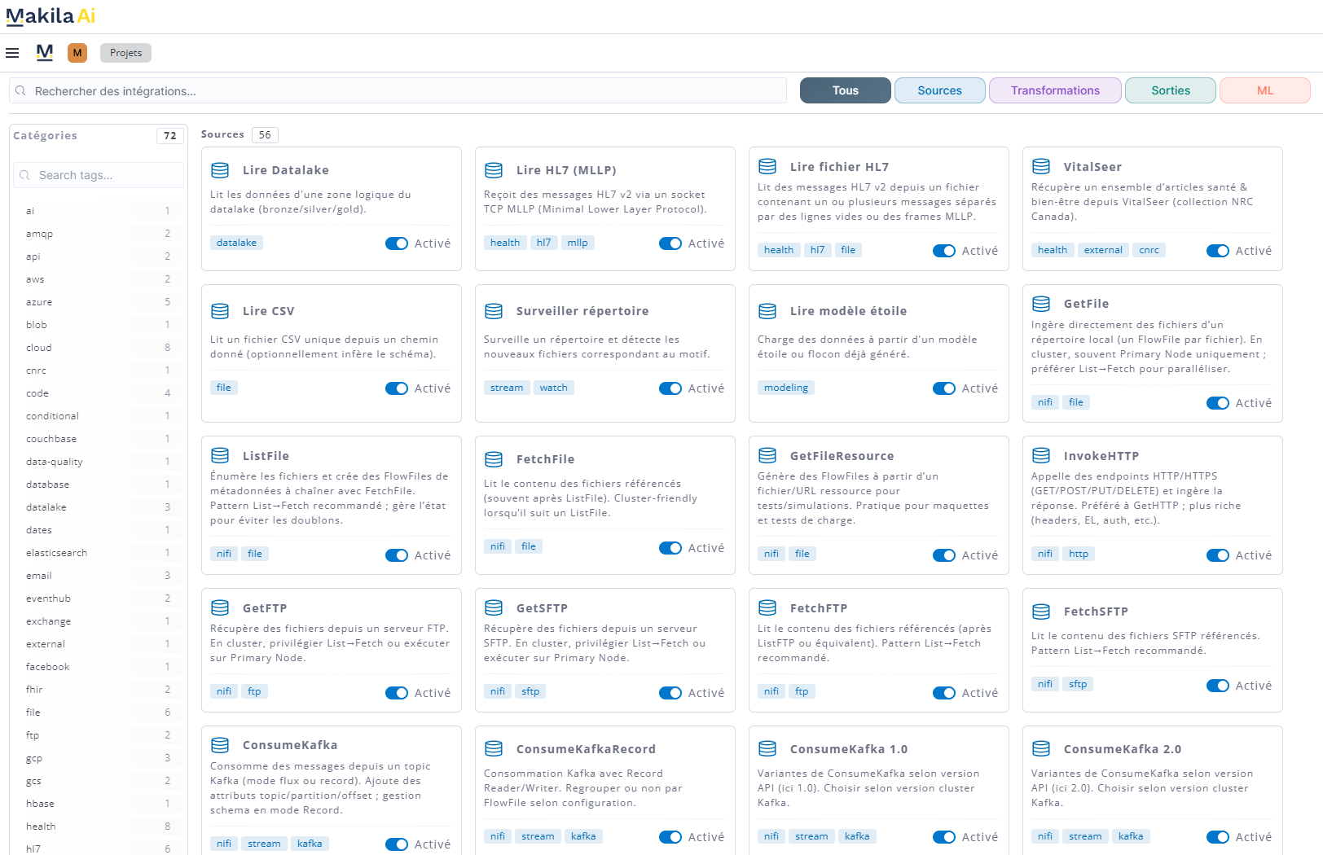Click the hl7 tag on Lire HL7 (MLLP)
Viewport: 1323px width, 855px height.
coord(543,243)
